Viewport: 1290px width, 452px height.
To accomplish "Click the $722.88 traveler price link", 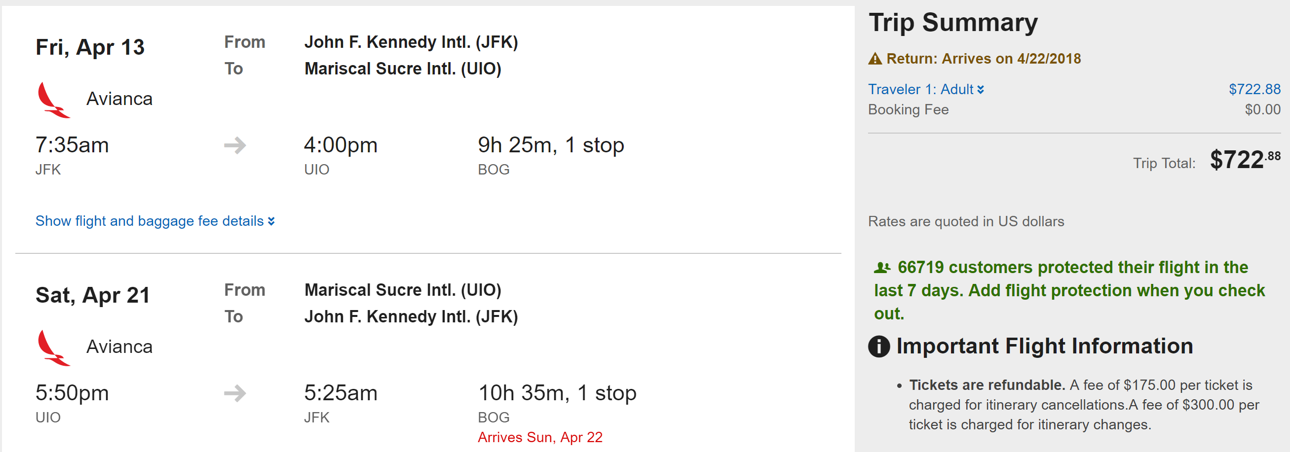I will pyautogui.click(x=1254, y=90).
